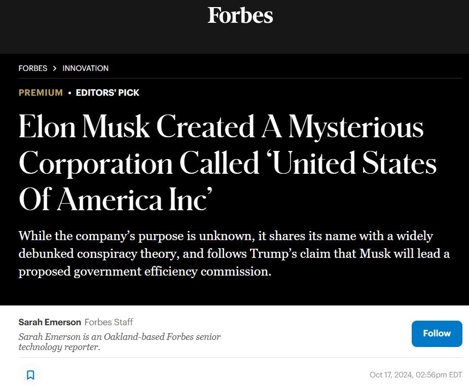The image size is (469, 386).
Task: Click the article timestamp Oct 17, 2024
Action: 416,375
